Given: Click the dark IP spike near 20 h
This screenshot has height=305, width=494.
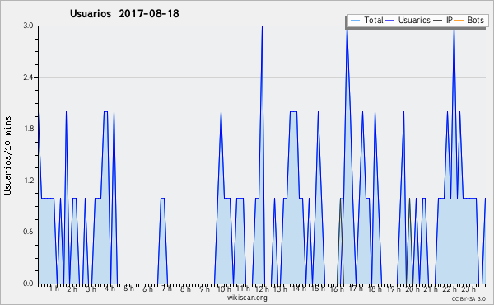Looking at the screenshot, I should [409, 241].
